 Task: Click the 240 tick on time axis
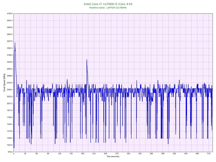click(105, 154)
